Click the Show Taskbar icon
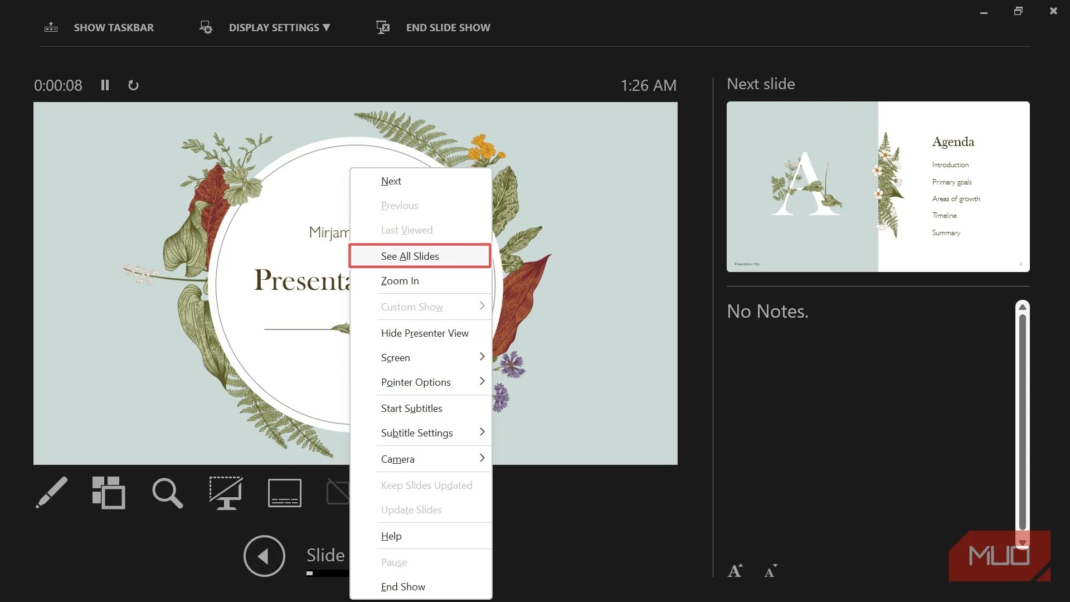Image resolution: width=1070 pixels, height=602 pixels. pyautogui.click(x=51, y=27)
